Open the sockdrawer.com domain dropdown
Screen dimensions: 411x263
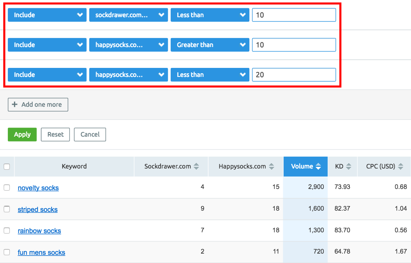pos(129,15)
